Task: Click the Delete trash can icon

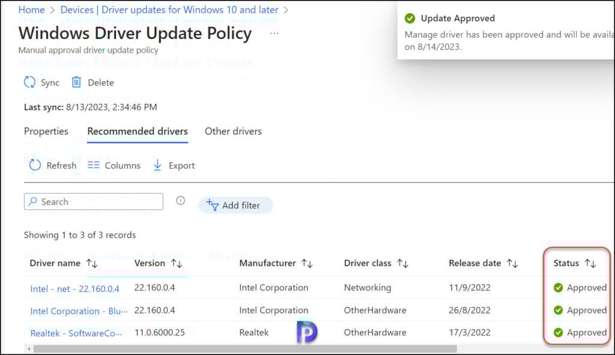Action: (x=76, y=82)
